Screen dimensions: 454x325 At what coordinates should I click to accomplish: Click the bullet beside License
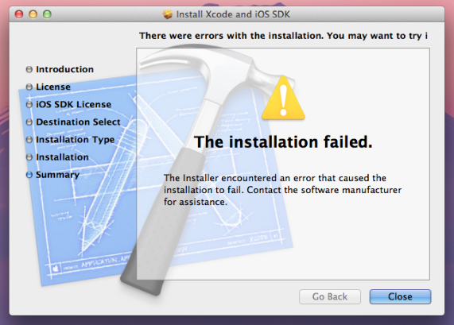[x=29, y=87]
